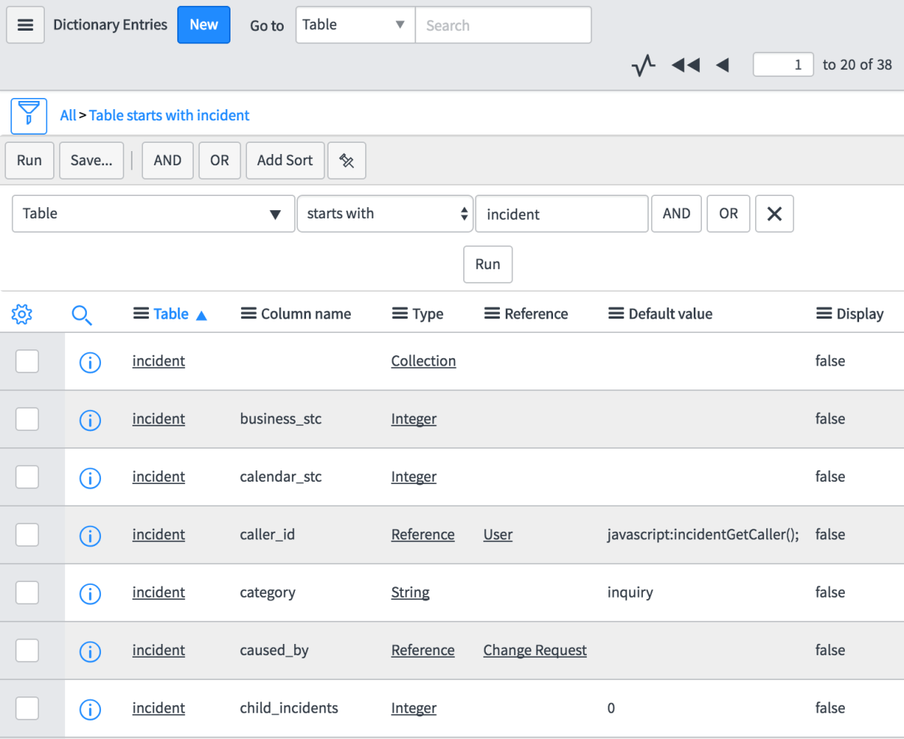Click the clear-all filter conditions icon
The image size is (904, 739).
pos(346,160)
